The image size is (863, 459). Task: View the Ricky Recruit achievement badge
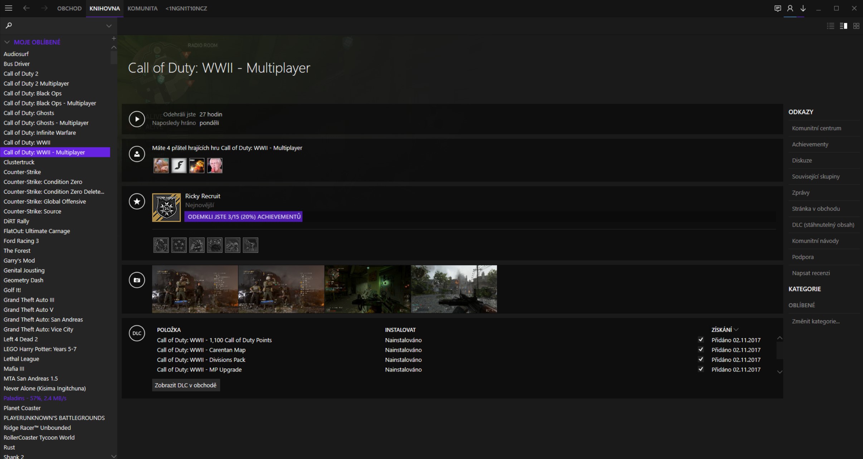(166, 208)
